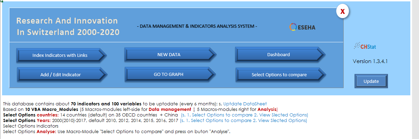Click the Update button
419x139 pixels.
click(371, 81)
